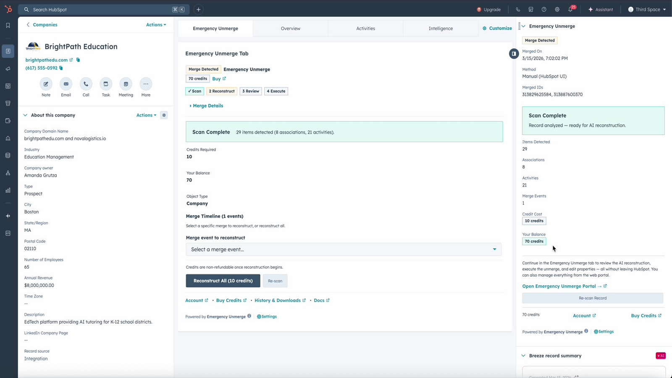This screenshot has height=378, width=672.
Task: Open the top navigation settings gear
Action: pos(557,9)
